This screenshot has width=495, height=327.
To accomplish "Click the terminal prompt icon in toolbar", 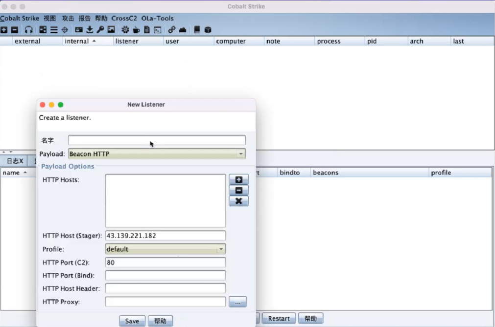I will [x=158, y=30].
